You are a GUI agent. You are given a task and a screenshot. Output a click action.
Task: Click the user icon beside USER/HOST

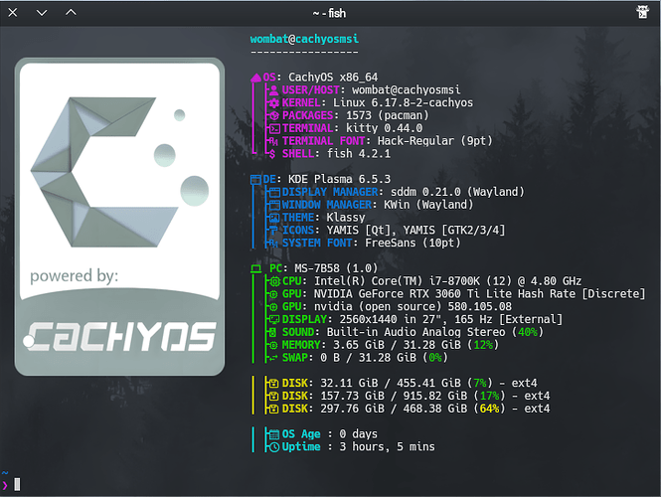(274, 90)
